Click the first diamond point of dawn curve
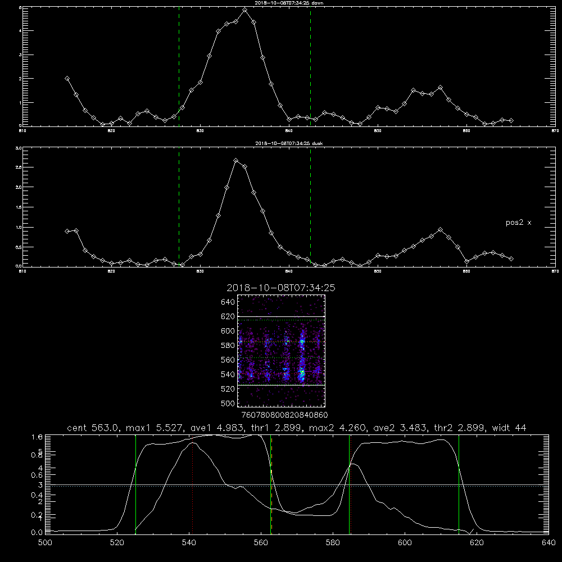Image resolution: width=562 pixels, height=562 pixels. click(x=67, y=79)
